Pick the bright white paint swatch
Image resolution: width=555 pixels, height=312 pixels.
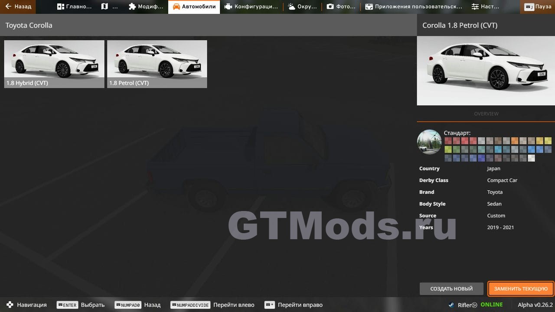click(x=531, y=158)
